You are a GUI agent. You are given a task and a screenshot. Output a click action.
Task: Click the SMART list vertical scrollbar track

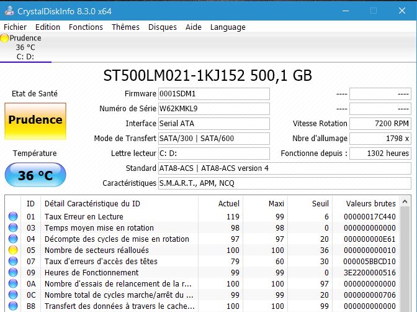tap(405, 259)
